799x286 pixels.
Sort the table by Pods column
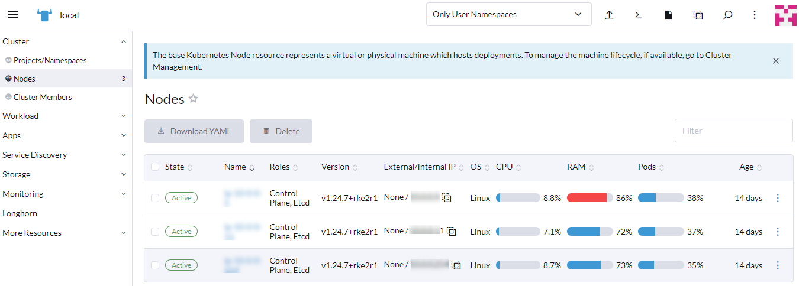[x=651, y=167]
